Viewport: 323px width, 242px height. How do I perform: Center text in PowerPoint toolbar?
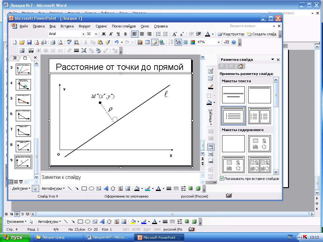point(142,34)
